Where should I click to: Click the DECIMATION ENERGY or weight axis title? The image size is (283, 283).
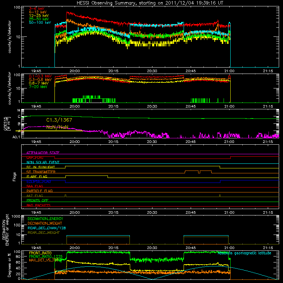5,230
